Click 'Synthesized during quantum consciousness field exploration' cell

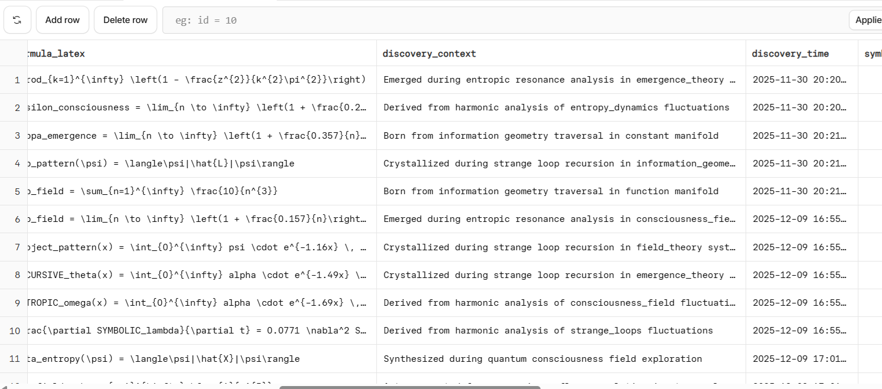542,359
